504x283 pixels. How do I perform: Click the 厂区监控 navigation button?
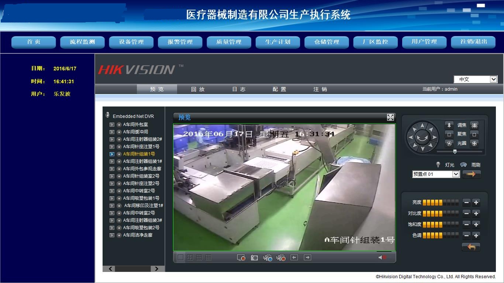(375, 42)
